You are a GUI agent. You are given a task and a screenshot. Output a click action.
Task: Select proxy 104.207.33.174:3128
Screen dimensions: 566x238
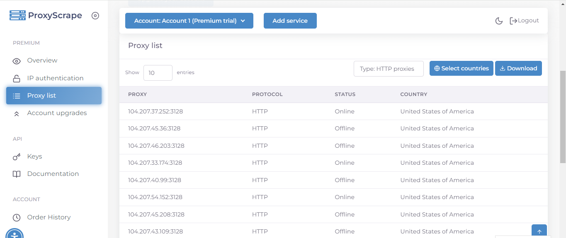point(155,163)
